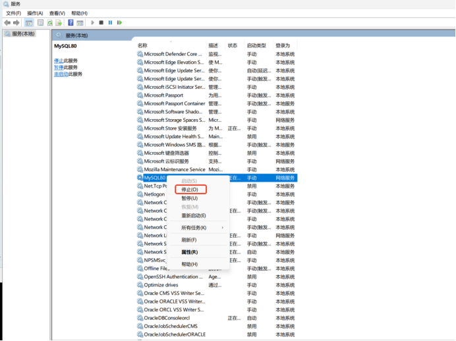Sort by the 登录为 column header
The image size is (456, 341).
[x=283, y=45]
